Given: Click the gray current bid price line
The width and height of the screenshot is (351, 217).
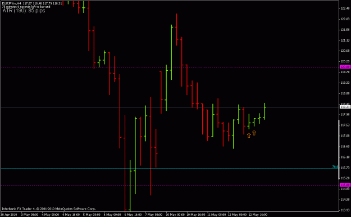Looking at the screenshot, I should pyautogui.click(x=170, y=107).
